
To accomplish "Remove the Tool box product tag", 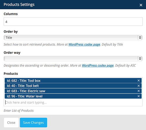I will (139, 80).
